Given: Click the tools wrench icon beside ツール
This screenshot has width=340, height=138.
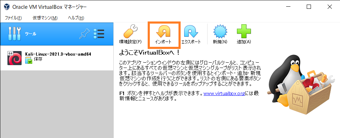Looking at the screenshot, I should click(15, 34).
